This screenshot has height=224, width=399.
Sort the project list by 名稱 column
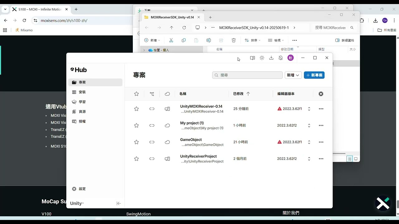(x=183, y=94)
